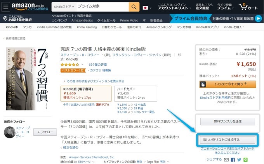Screen dimensions: 264x164
Task: Click the + フォロー author button
Action: [x=45, y=132]
